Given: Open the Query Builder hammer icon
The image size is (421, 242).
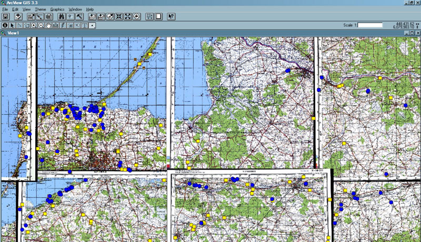Looking at the screenshot, I should (79, 17).
